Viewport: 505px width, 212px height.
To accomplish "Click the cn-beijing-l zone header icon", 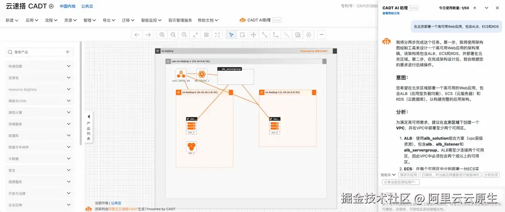I will tap(261, 92).
